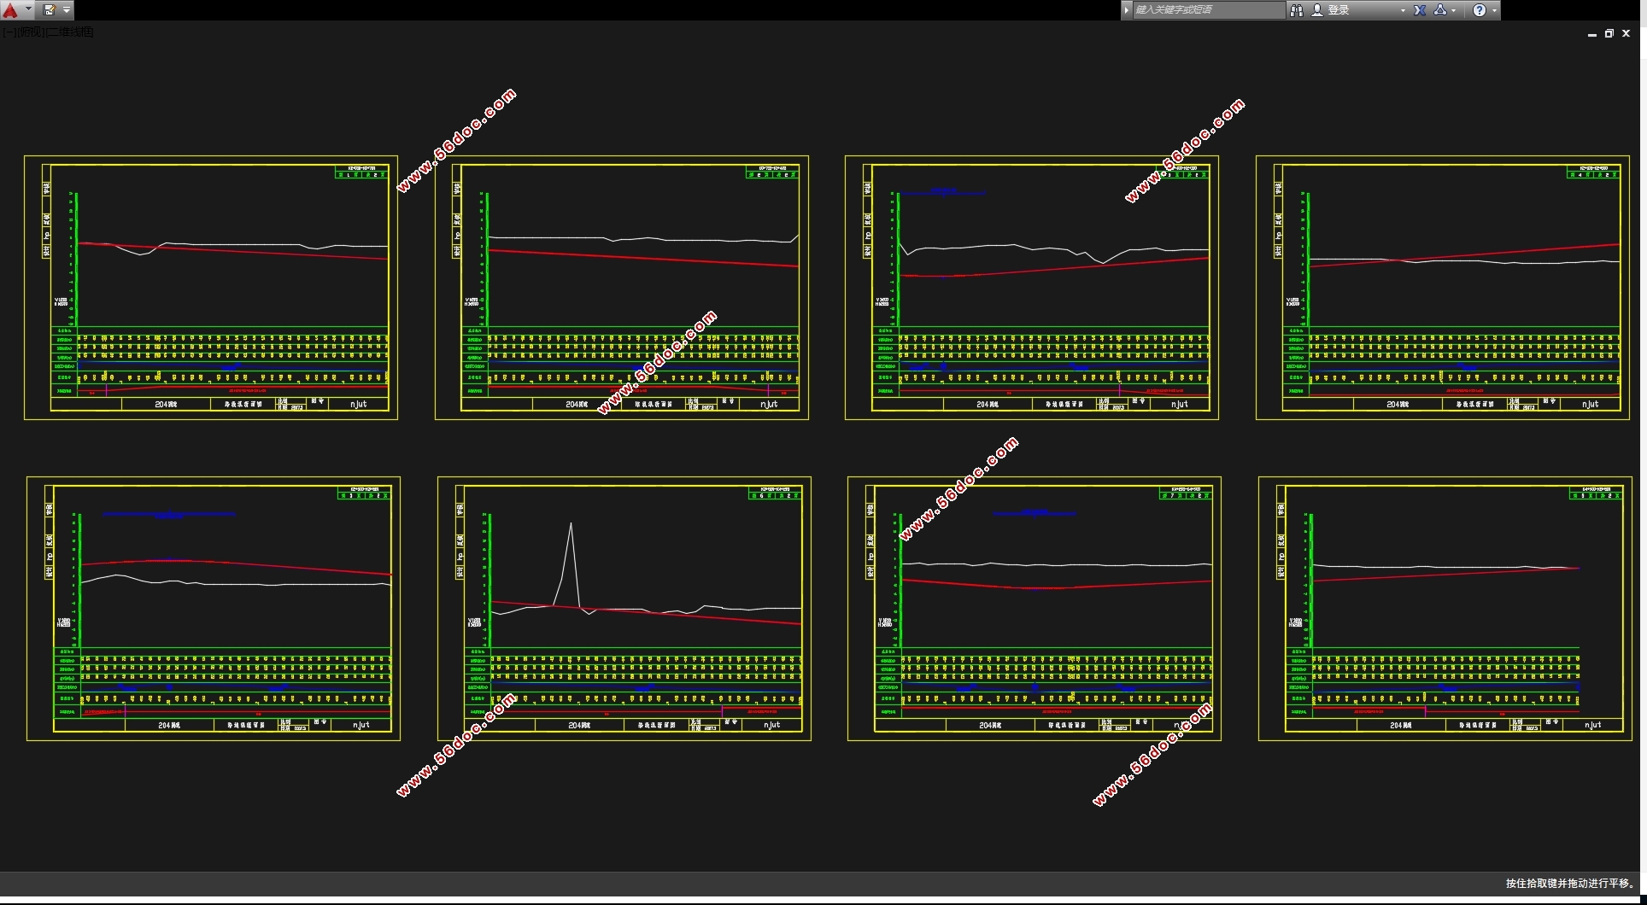Image resolution: width=1647 pixels, height=905 pixels.
Task: Expand the 登录 account dropdown arrow
Action: pyautogui.click(x=1403, y=10)
